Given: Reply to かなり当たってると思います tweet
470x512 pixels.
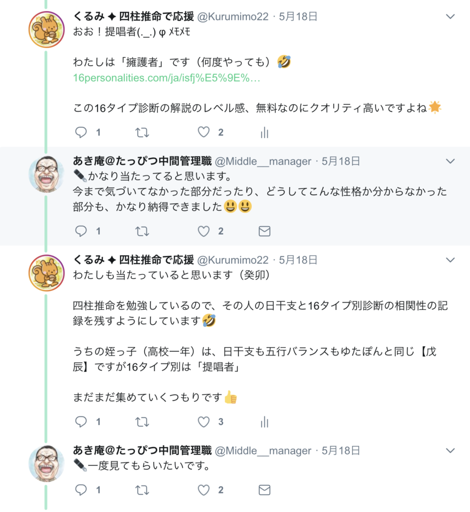Looking at the screenshot, I should [x=81, y=231].
